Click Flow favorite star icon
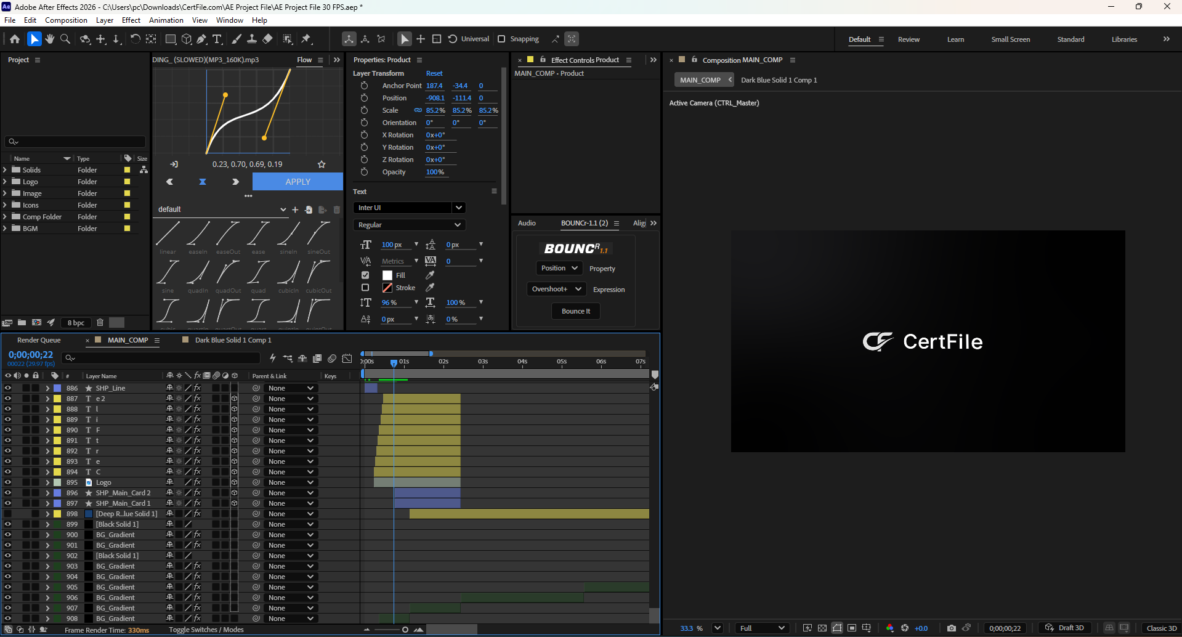This screenshot has height=637, width=1182. tap(322, 164)
